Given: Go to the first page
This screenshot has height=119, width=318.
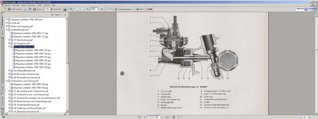Looking at the screenshot, I should [139, 117].
